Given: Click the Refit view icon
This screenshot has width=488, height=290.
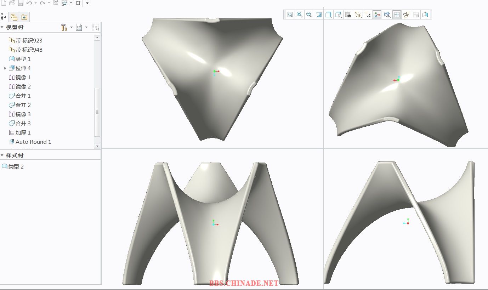Looking at the screenshot, I should [x=290, y=15].
